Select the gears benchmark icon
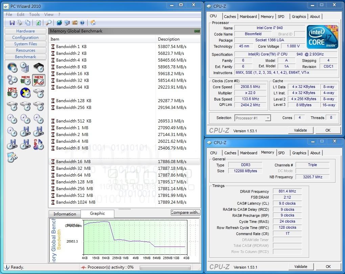Viewport: 345px width, 274px height. point(12,80)
